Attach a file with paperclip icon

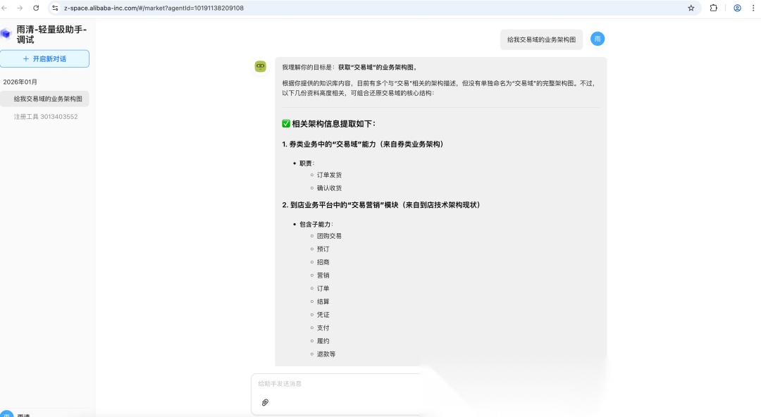click(x=265, y=402)
